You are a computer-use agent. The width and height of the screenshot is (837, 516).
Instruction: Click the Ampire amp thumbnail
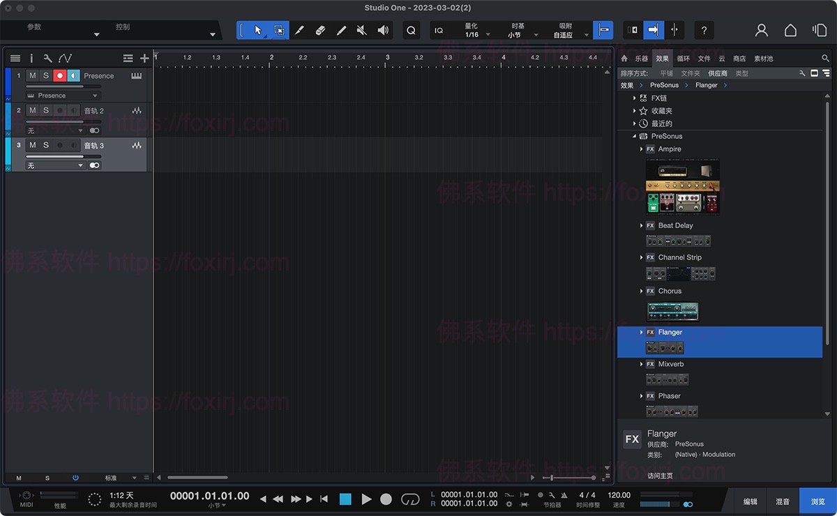(x=682, y=185)
